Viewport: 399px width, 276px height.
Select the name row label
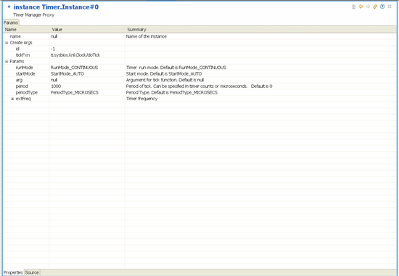click(15, 36)
